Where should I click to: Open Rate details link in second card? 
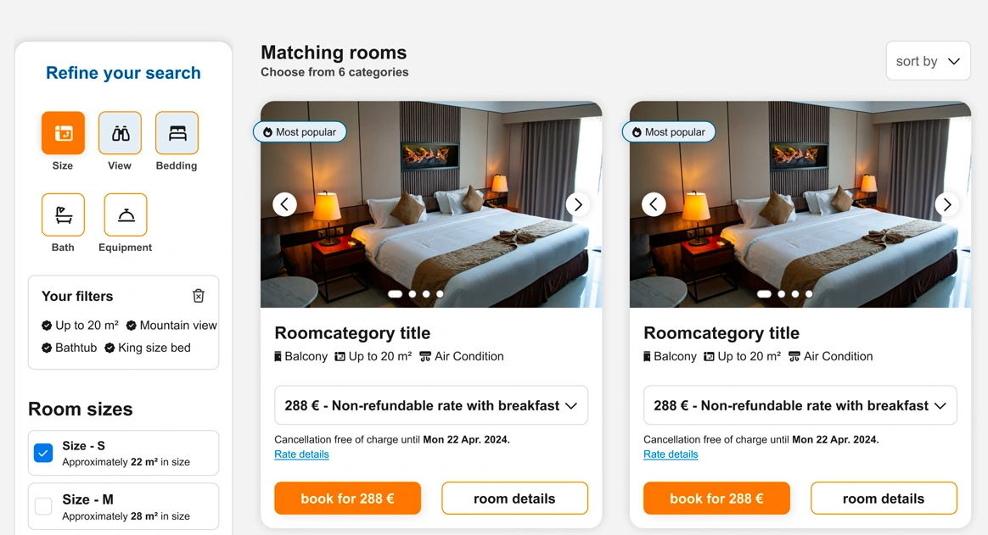click(x=671, y=454)
